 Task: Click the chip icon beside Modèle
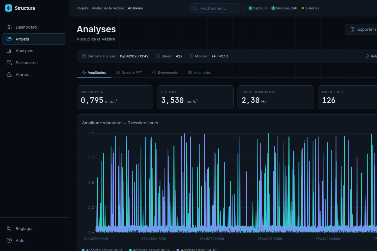[191, 56]
